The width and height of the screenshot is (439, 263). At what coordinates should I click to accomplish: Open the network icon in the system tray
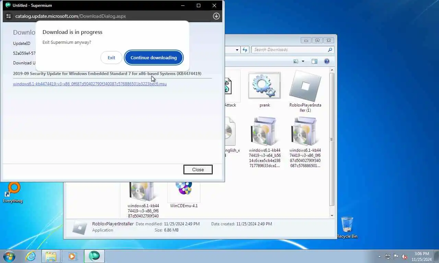coord(388,256)
